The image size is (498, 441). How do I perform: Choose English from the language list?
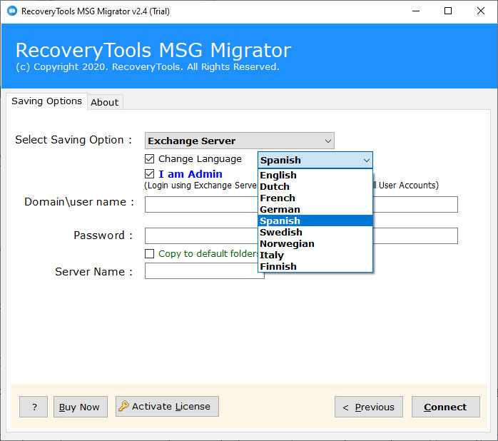(315, 175)
